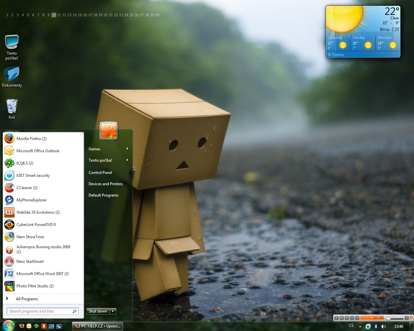This screenshot has height=331, width=414.
Task: Click the Shut down button
Action: (x=98, y=311)
